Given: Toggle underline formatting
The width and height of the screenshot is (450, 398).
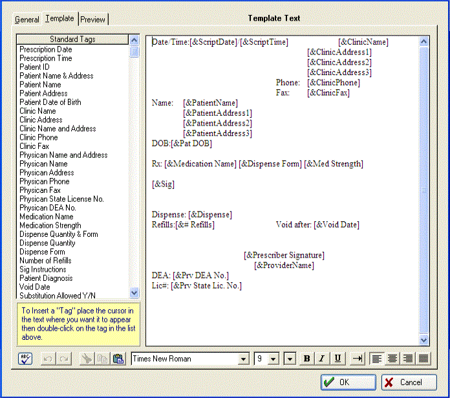Looking at the screenshot, I should (x=337, y=359).
